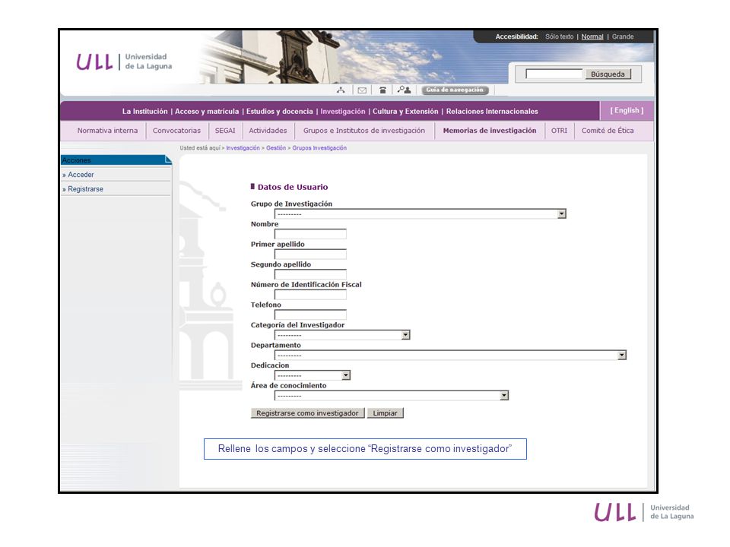
Task: Open Investigación menu
Action: coord(343,112)
